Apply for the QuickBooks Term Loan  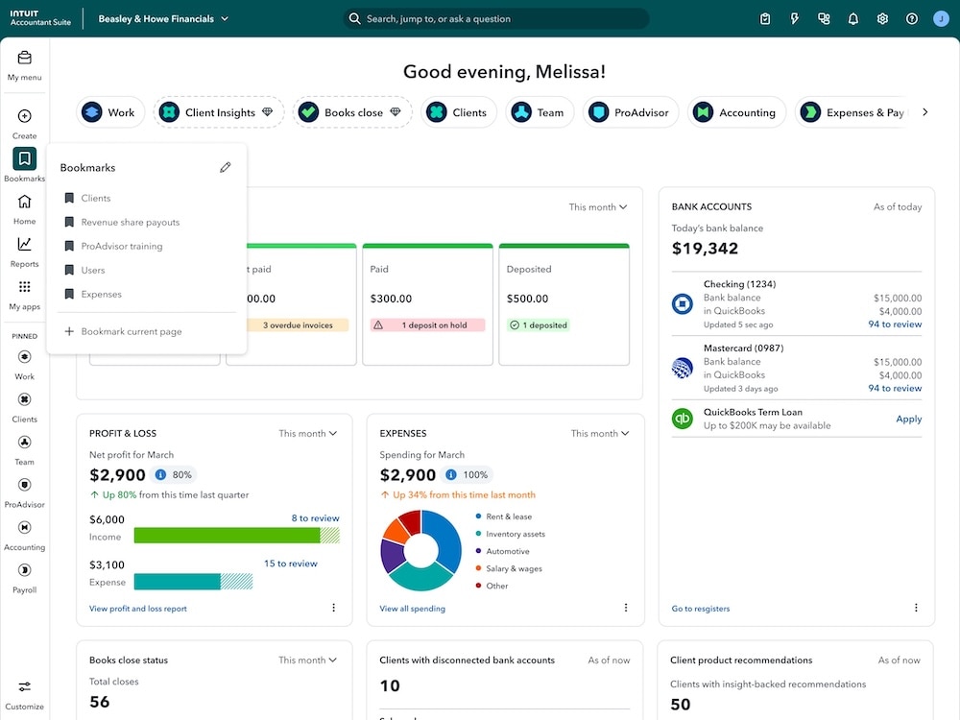coord(908,420)
